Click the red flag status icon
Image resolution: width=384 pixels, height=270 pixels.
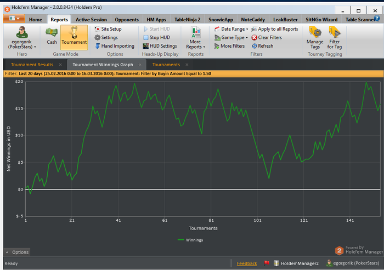pos(267,263)
